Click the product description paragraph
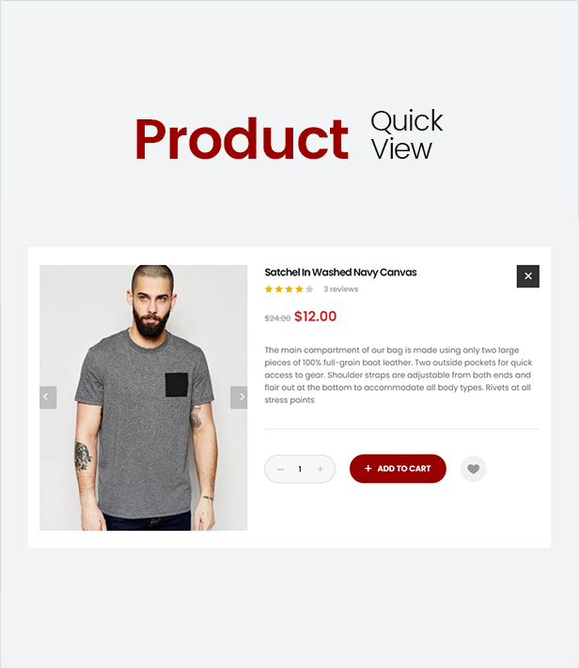 [399, 375]
